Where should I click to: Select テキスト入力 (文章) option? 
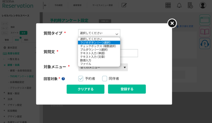coord(93,57)
